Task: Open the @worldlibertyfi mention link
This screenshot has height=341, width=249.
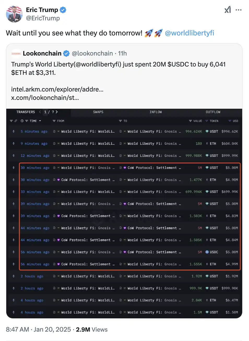Action: tap(189, 33)
